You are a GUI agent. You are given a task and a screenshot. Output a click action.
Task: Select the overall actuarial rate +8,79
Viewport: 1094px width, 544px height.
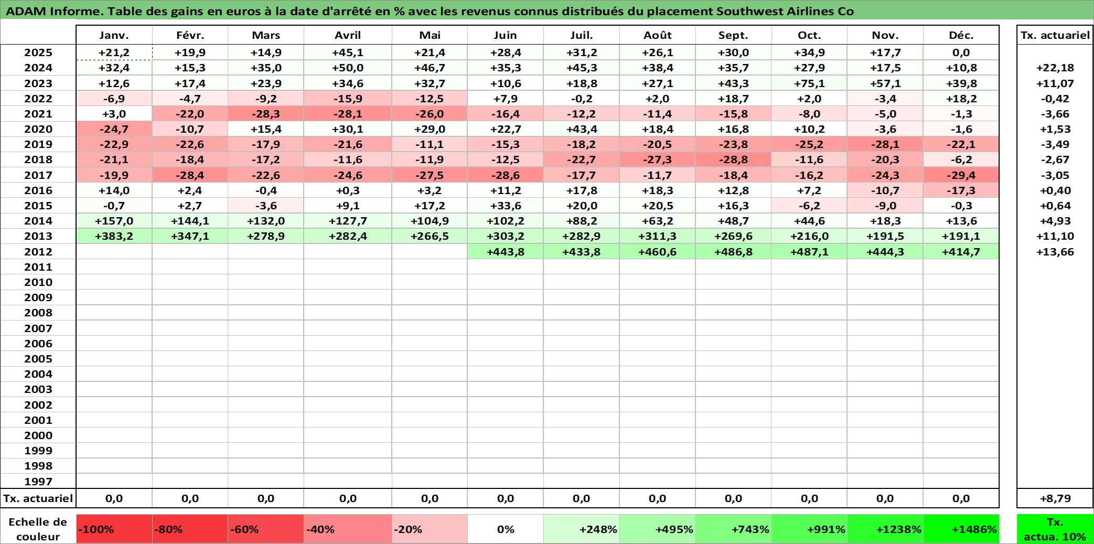tap(1055, 498)
